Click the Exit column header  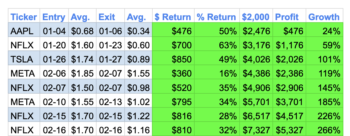click(107, 17)
